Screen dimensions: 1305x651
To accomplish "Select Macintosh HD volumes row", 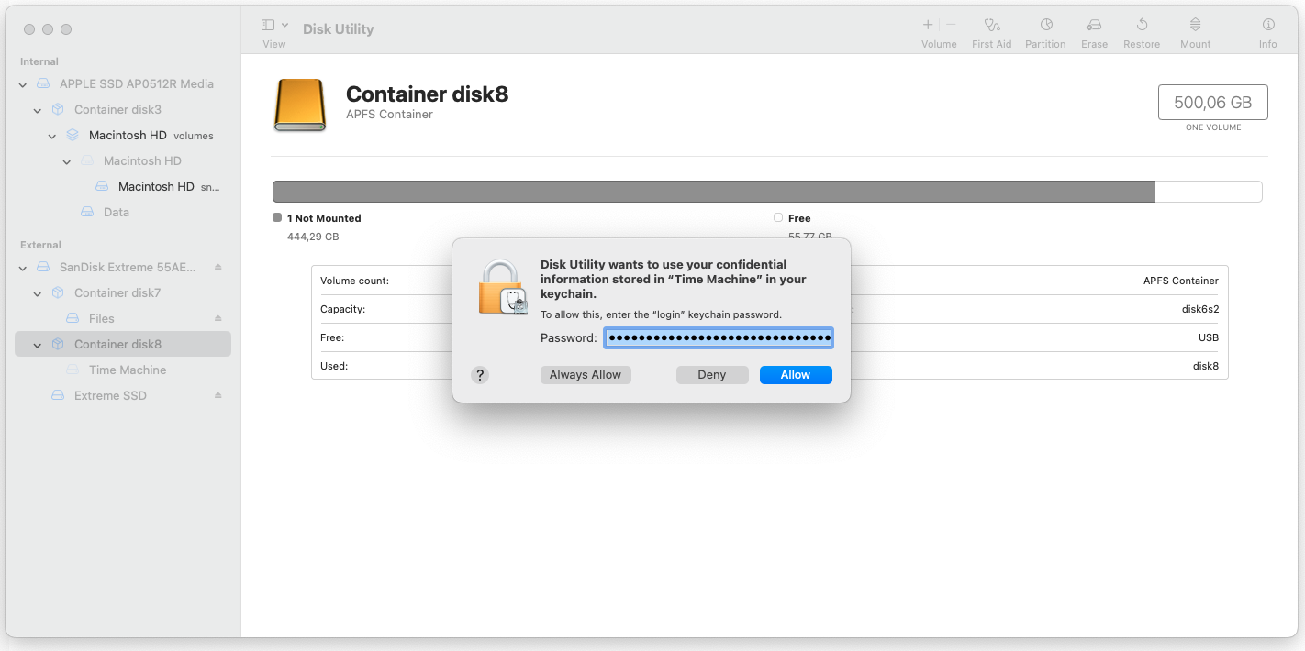I will tap(123, 135).
